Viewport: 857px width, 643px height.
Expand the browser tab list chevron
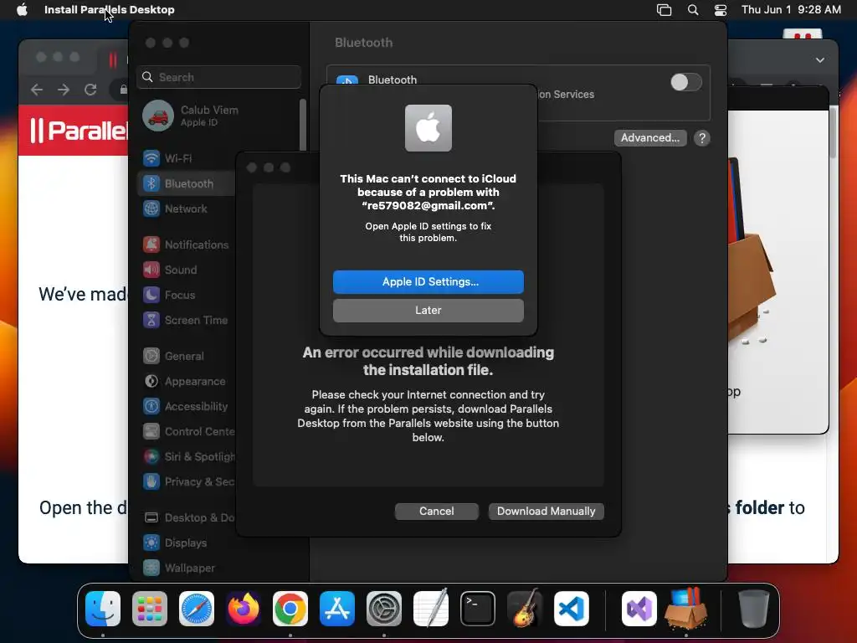point(820,60)
